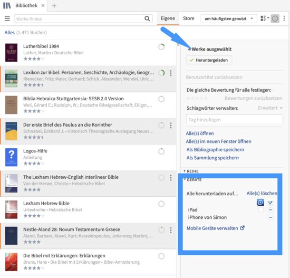The image size is (290, 278).
Task: Toggle the Heruntergeladen filter button
Action: point(209,60)
